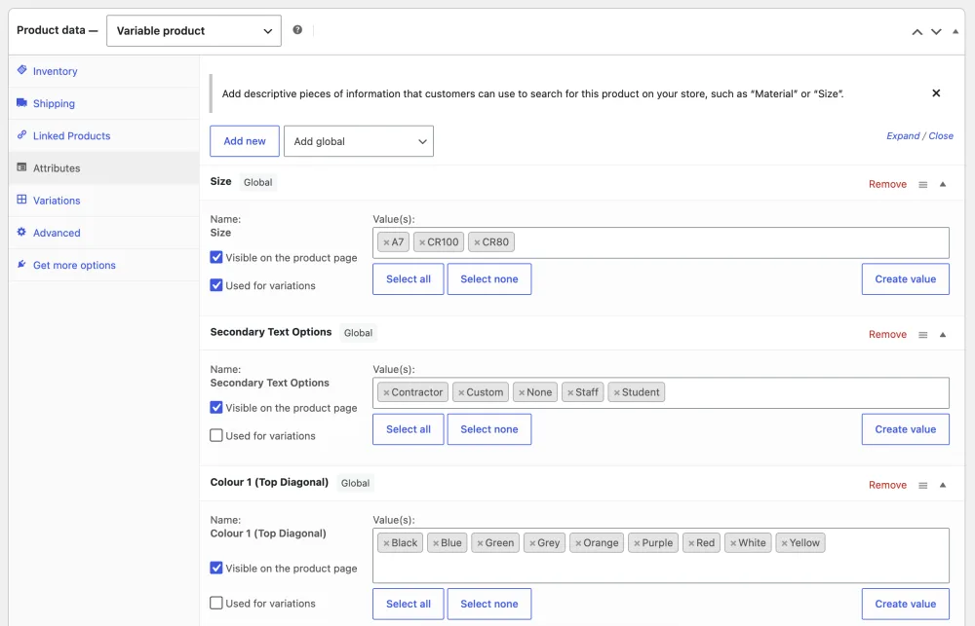Grab the Size attribute drag handle
975x626 pixels.
tap(922, 184)
